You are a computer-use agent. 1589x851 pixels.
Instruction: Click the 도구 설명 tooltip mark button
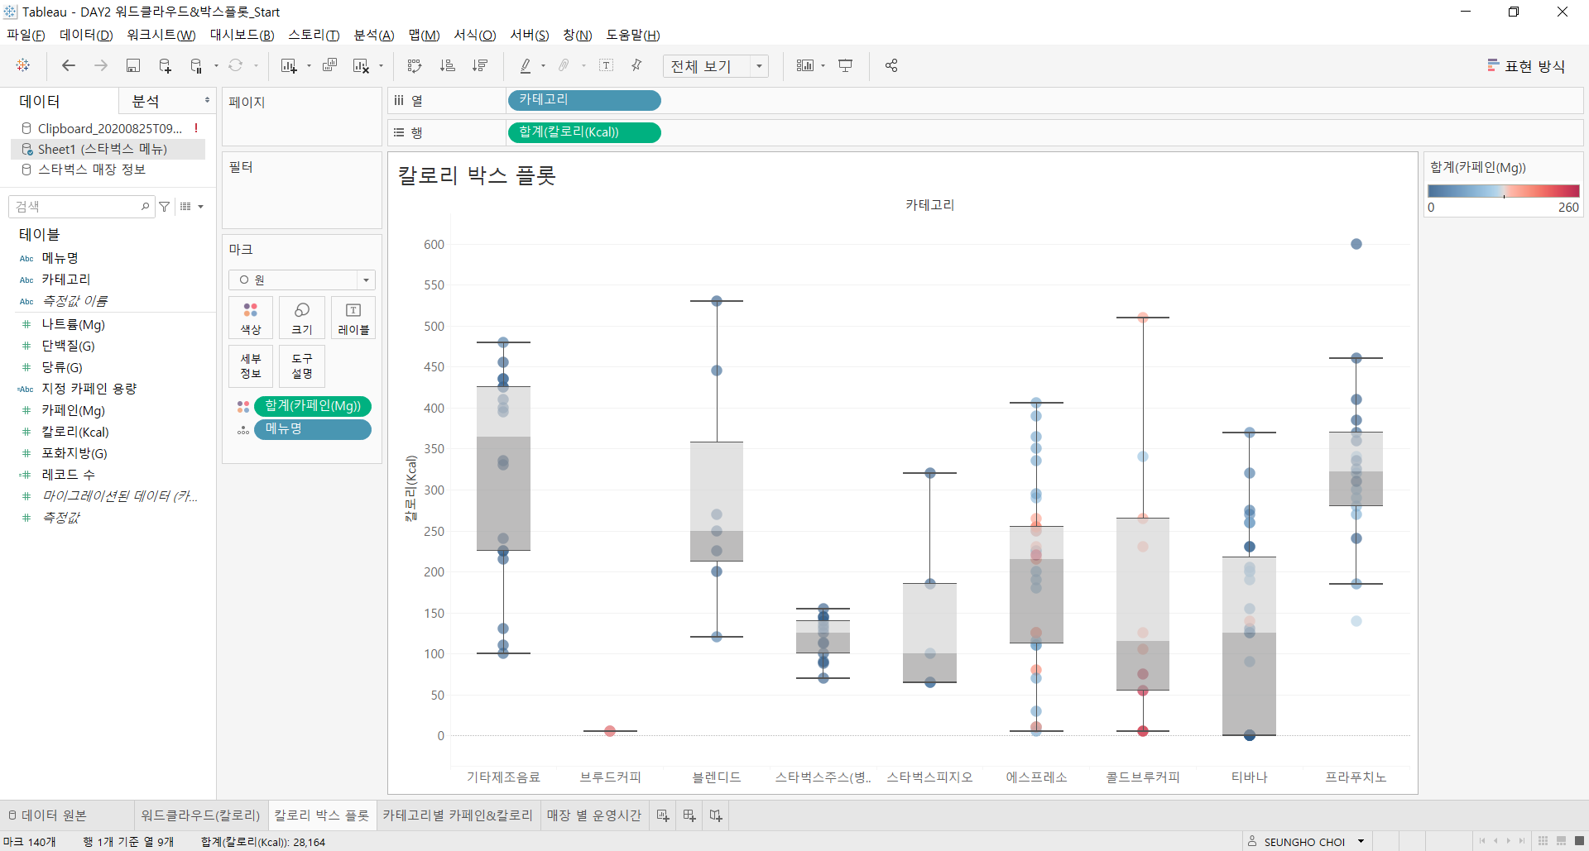[x=302, y=366]
